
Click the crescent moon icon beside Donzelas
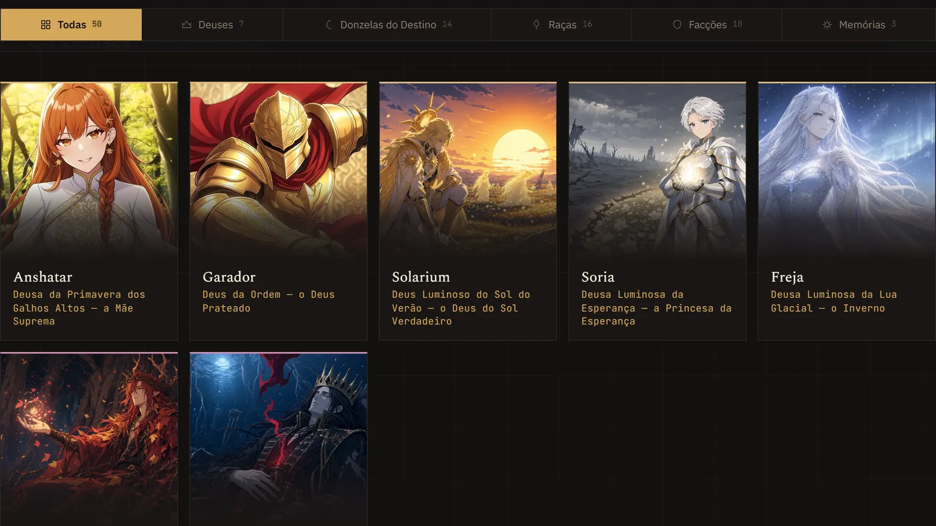pos(329,25)
